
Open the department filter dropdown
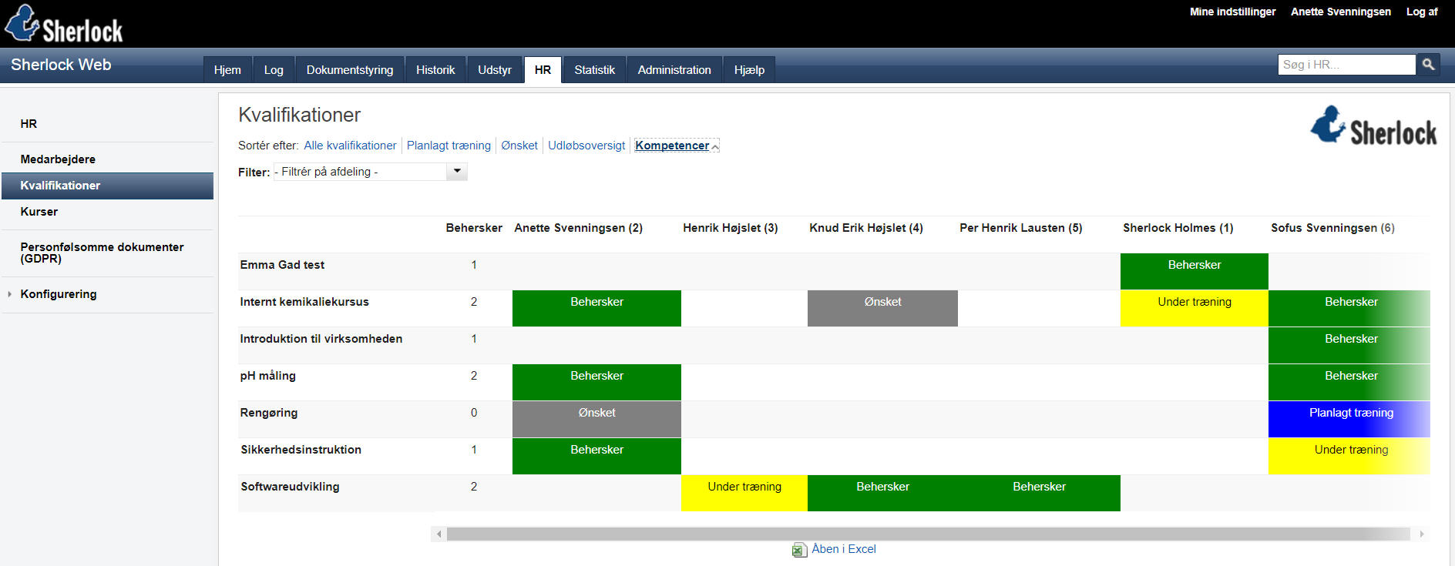[x=457, y=172]
